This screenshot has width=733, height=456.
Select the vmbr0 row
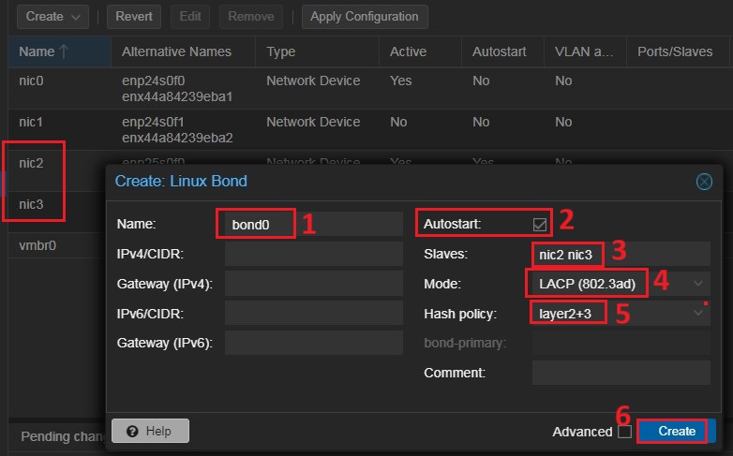(x=57, y=245)
